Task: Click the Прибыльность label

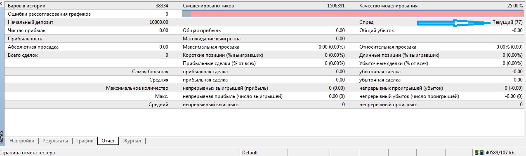Action: coord(25,39)
